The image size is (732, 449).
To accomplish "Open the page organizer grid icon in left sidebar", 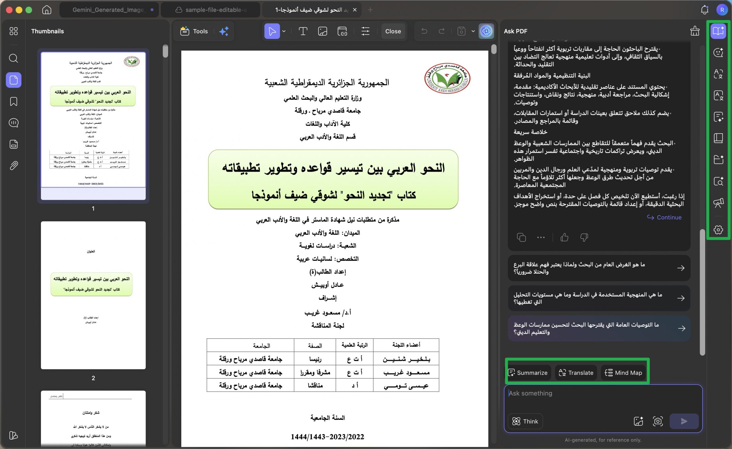I will click(14, 31).
